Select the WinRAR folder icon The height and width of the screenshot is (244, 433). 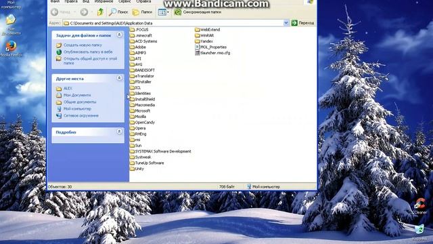point(197,35)
